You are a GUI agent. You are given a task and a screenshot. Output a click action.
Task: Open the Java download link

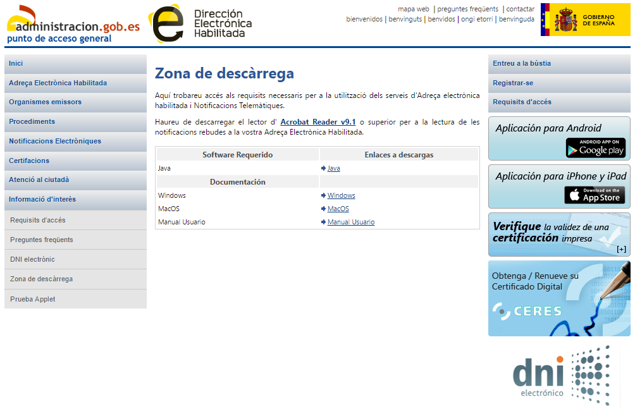334,168
